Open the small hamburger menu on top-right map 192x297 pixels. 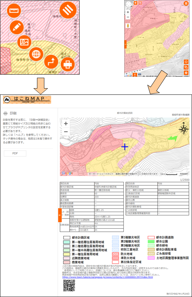pos(186,3)
